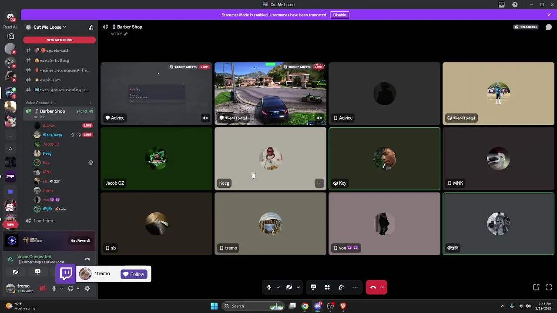Screen dimensions: 557x313
Task: Disable Streamer Mode from banner
Action: click(x=339, y=15)
